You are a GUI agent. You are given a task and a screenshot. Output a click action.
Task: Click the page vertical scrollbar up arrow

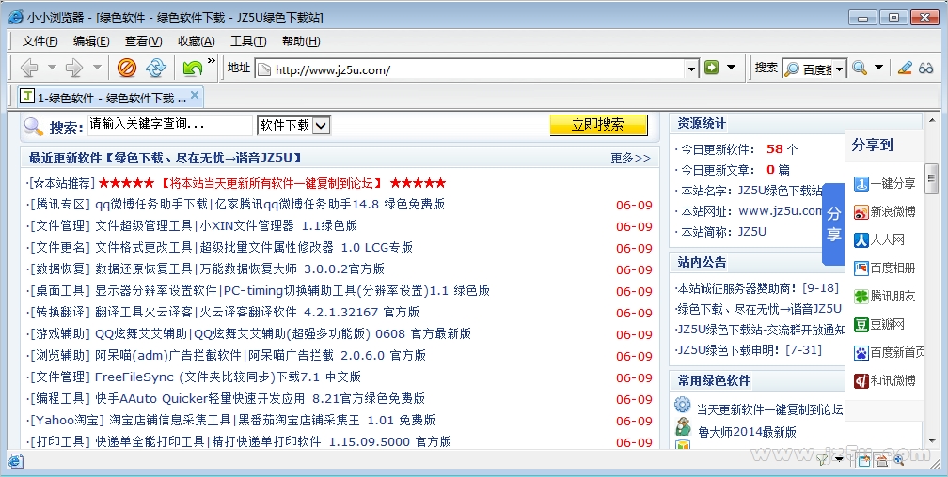932,121
